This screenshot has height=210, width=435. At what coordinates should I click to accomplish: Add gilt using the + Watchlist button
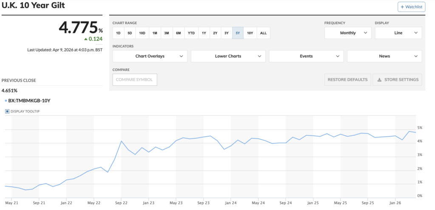coord(411,7)
